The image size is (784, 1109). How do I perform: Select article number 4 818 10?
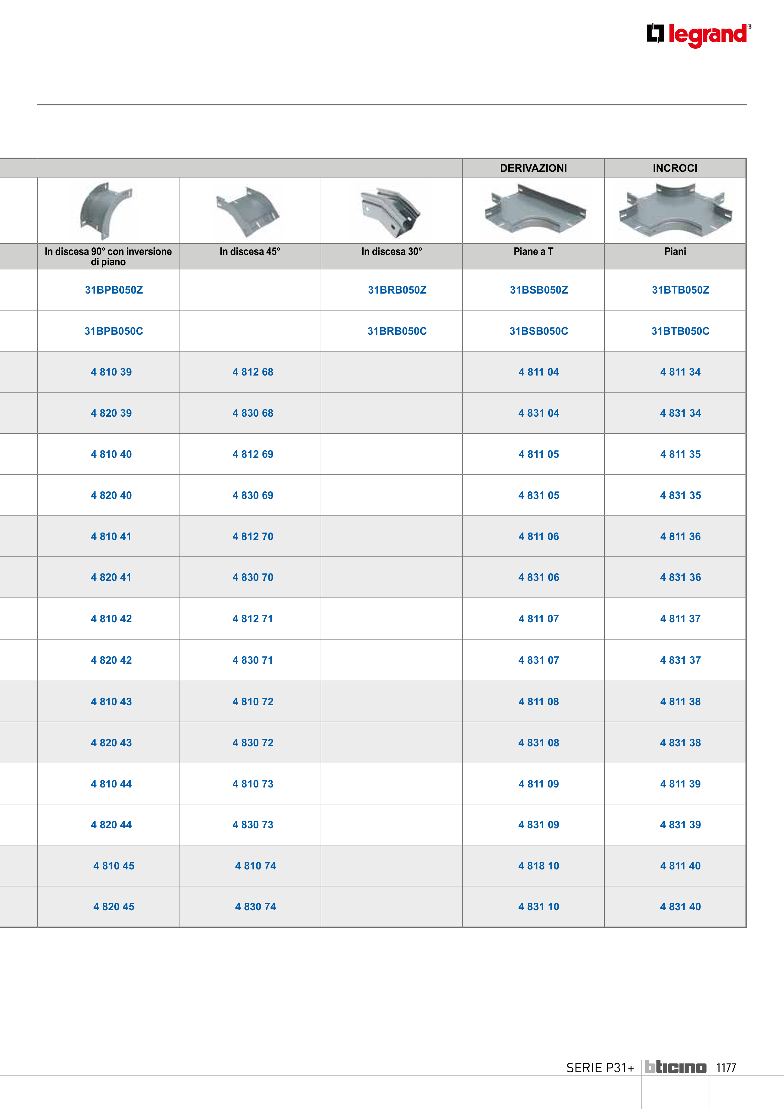tap(538, 866)
